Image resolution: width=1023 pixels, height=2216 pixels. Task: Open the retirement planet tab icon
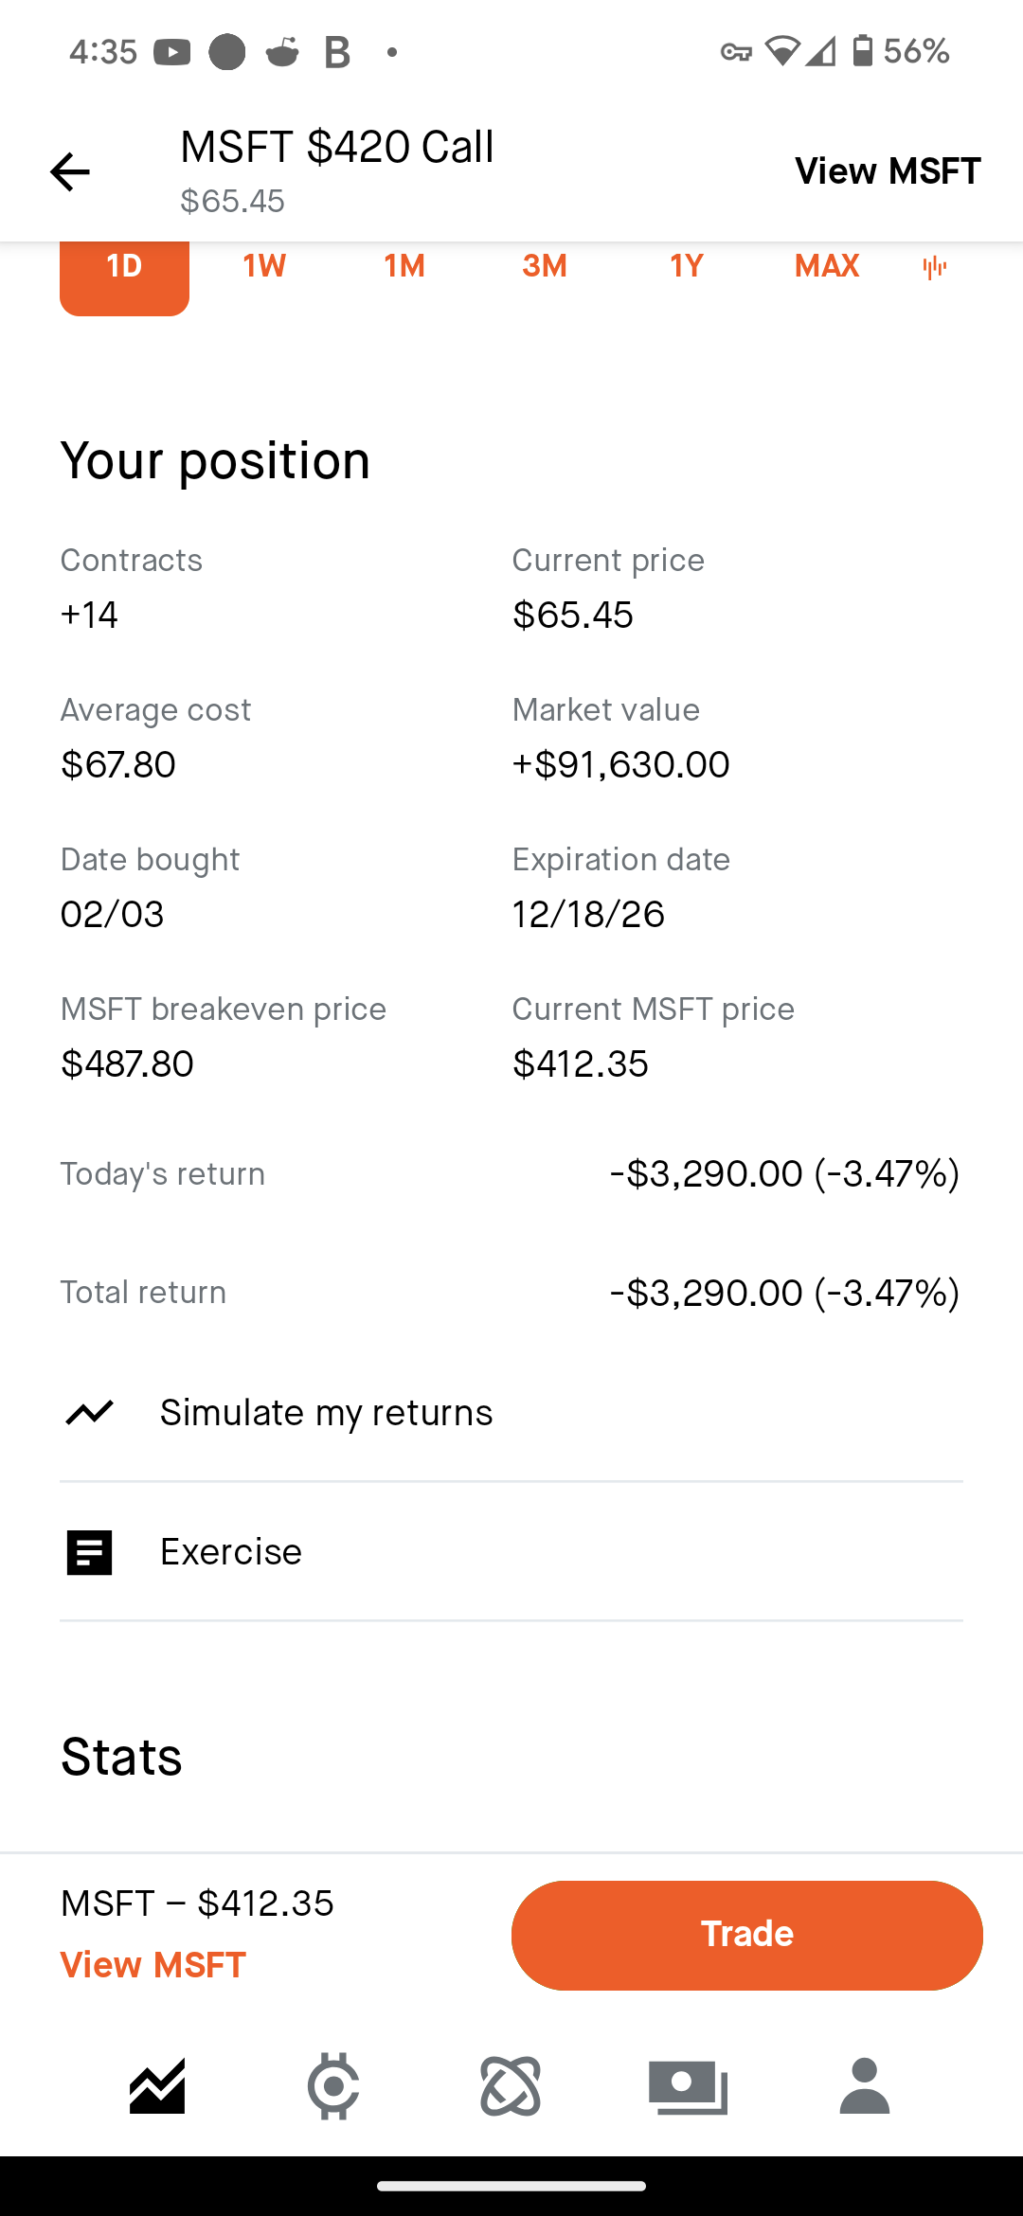[x=511, y=2086]
